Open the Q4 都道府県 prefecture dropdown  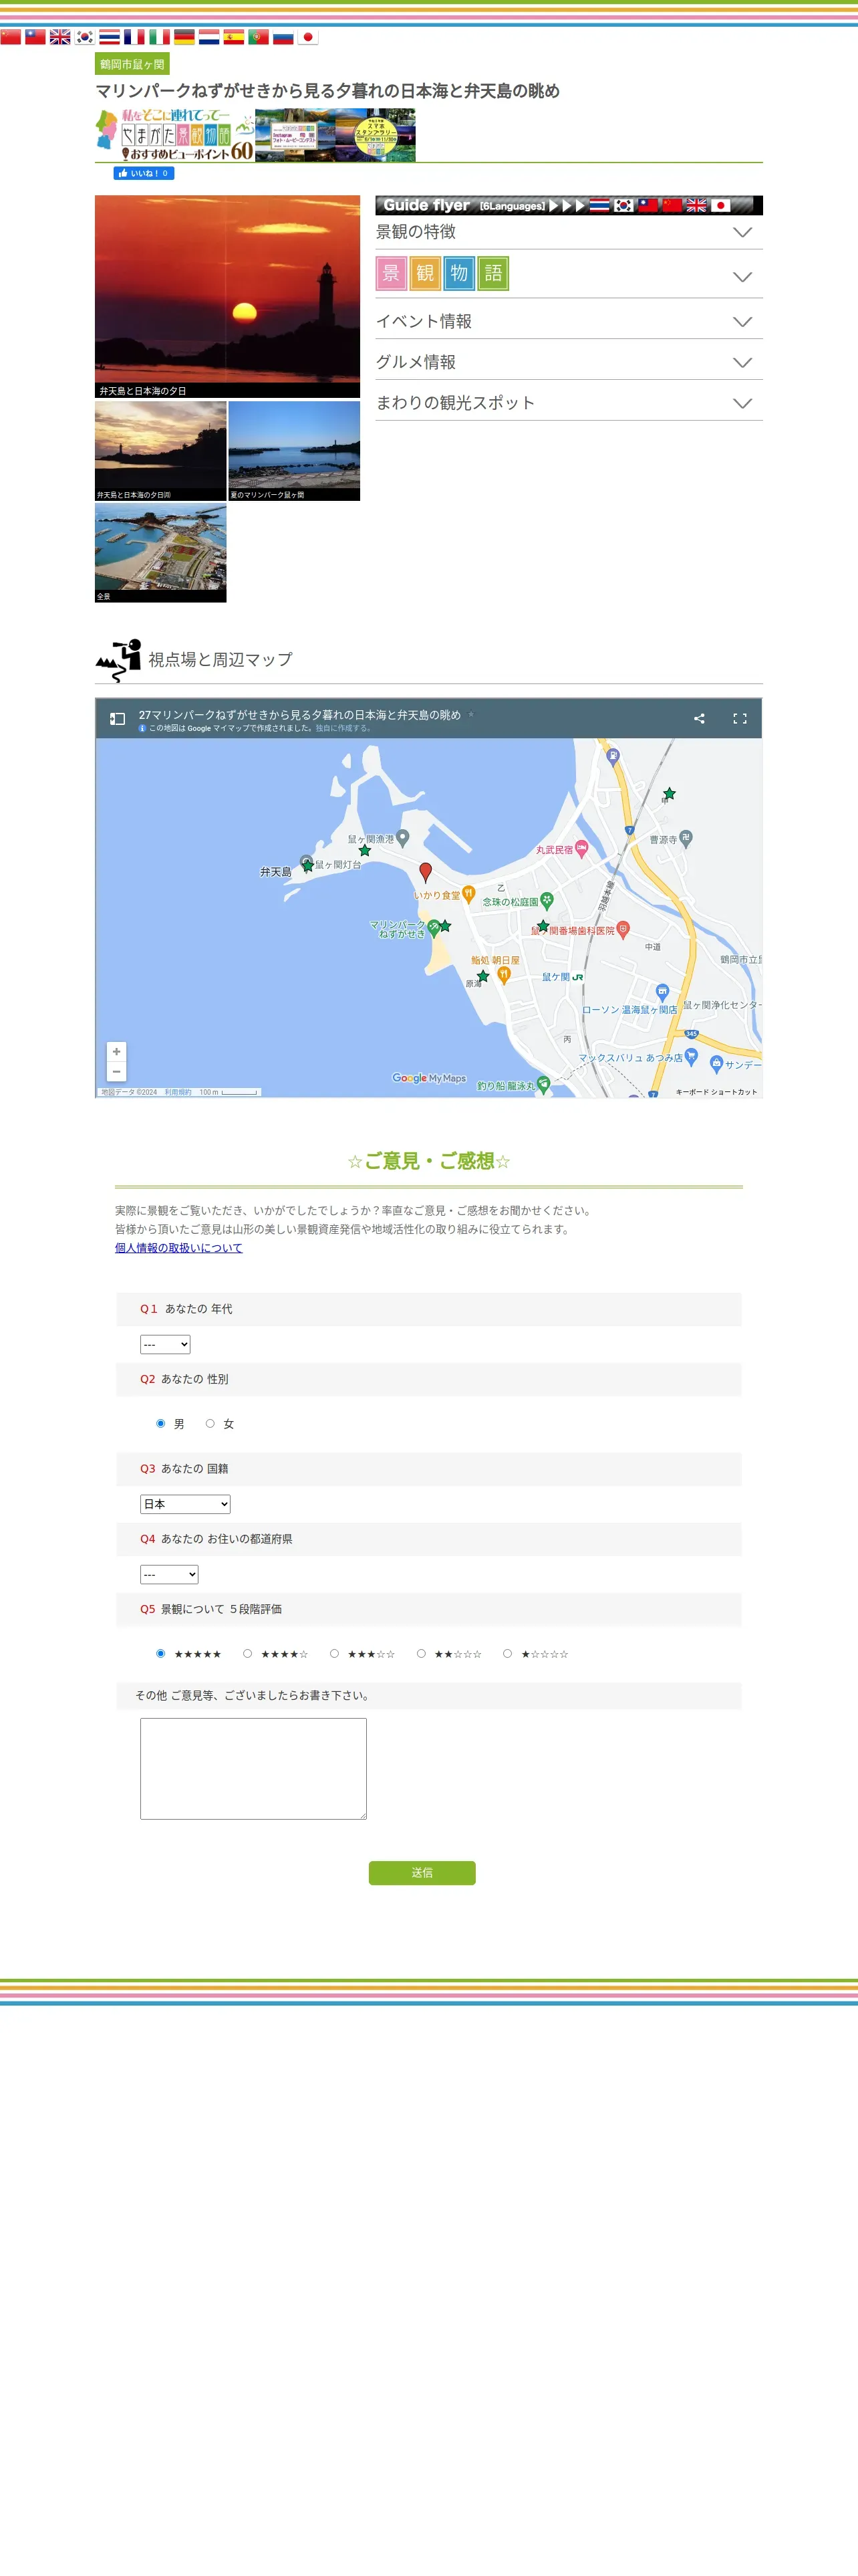pos(169,1575)
